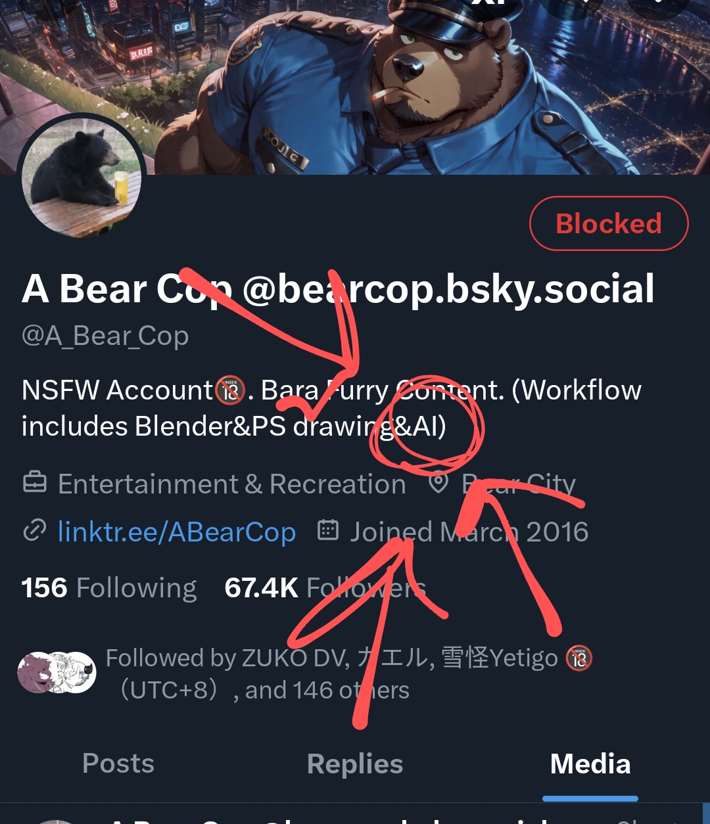Tap the red Blocked button

click(x=609, y=223)
